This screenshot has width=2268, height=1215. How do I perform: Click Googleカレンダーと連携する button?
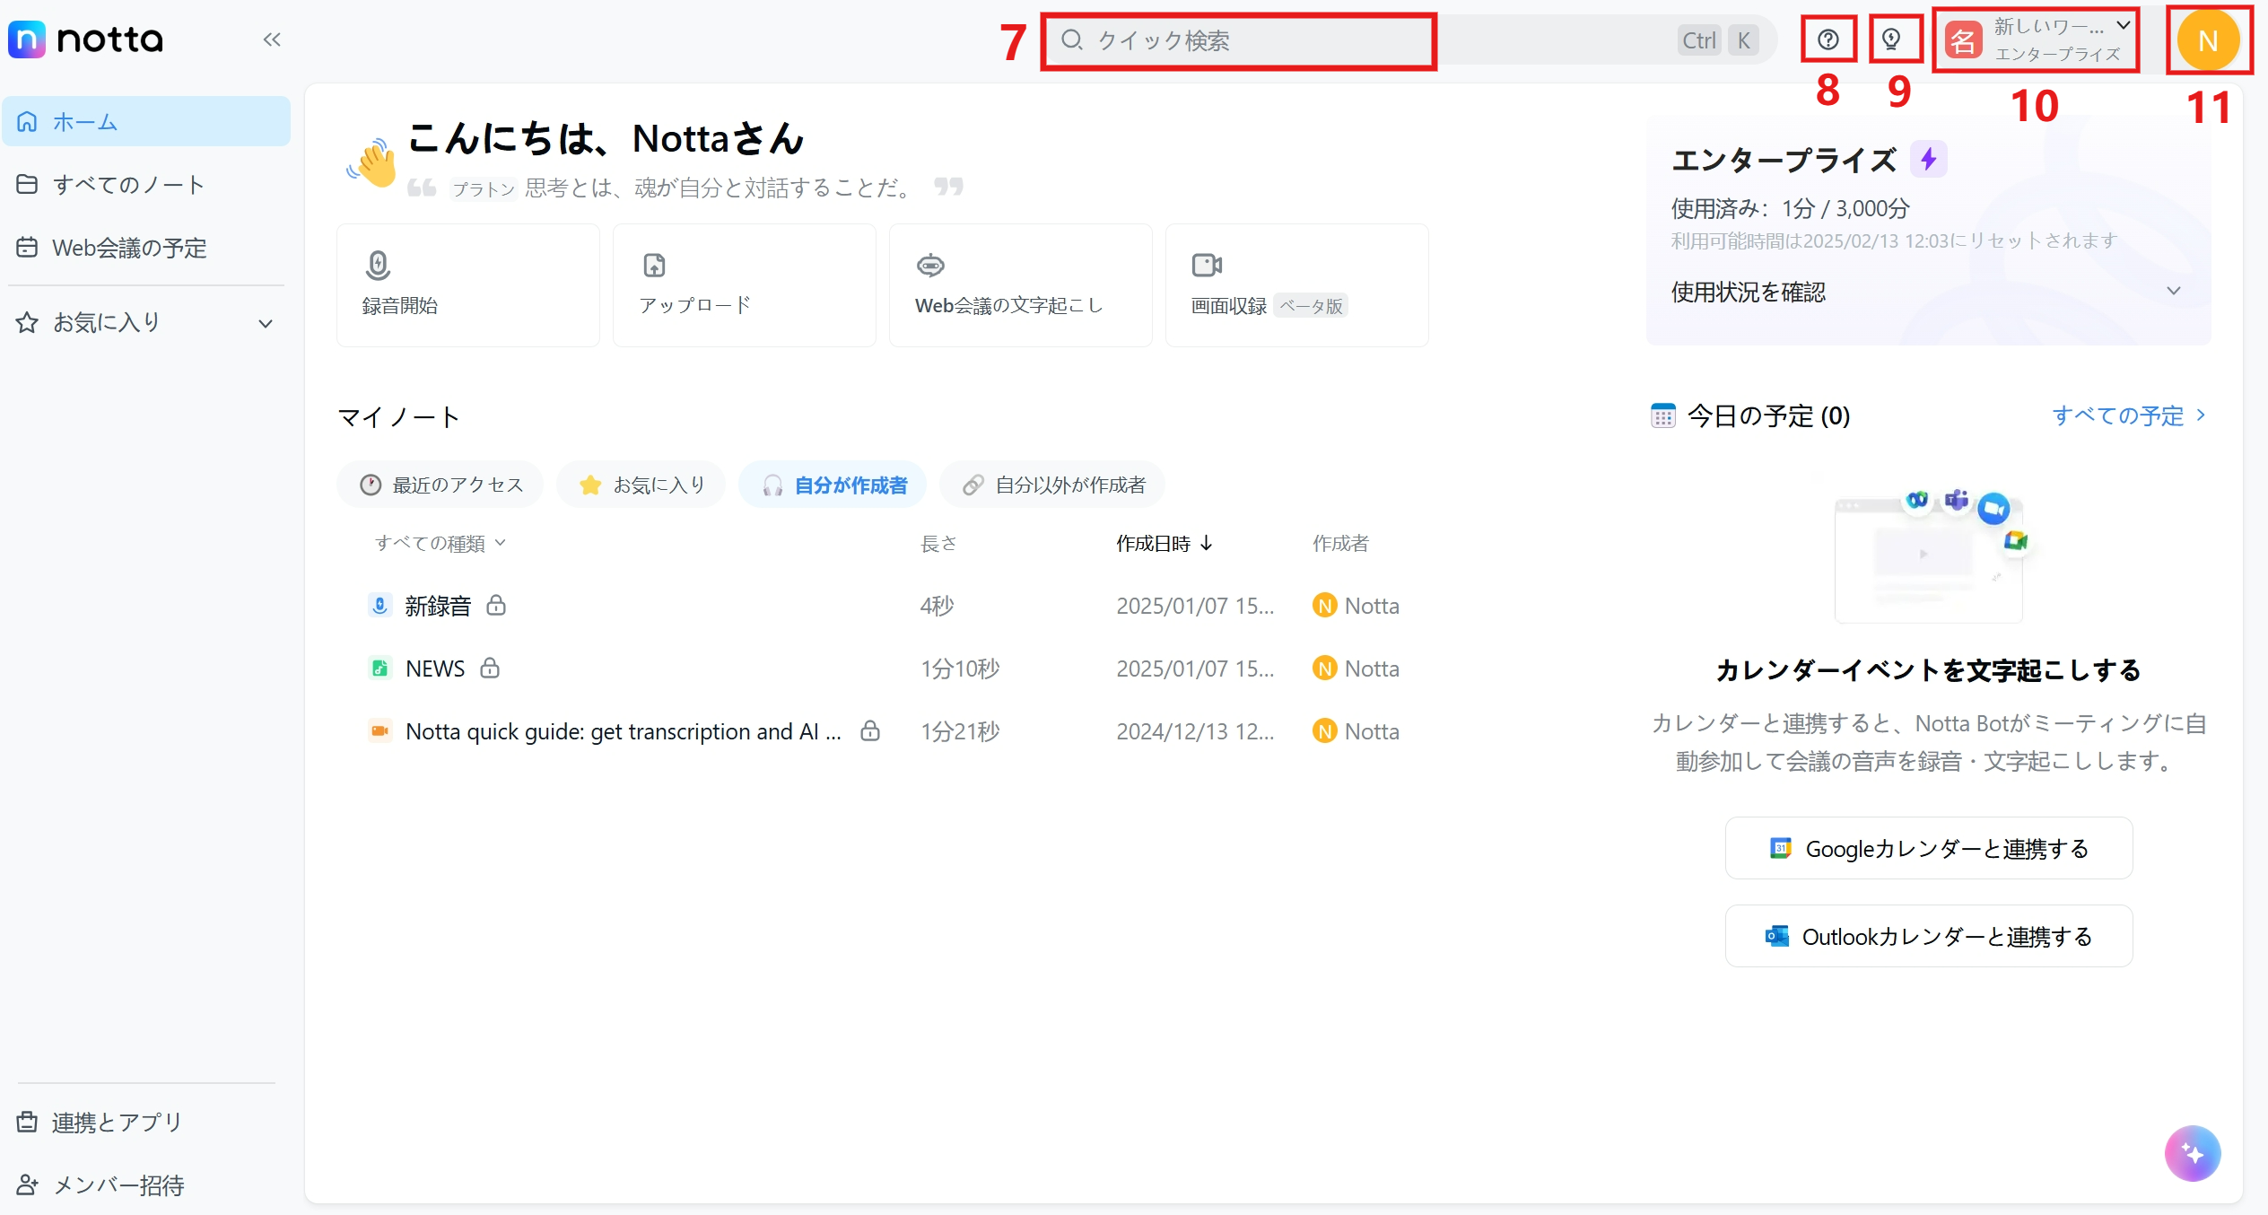[1929, 848]
